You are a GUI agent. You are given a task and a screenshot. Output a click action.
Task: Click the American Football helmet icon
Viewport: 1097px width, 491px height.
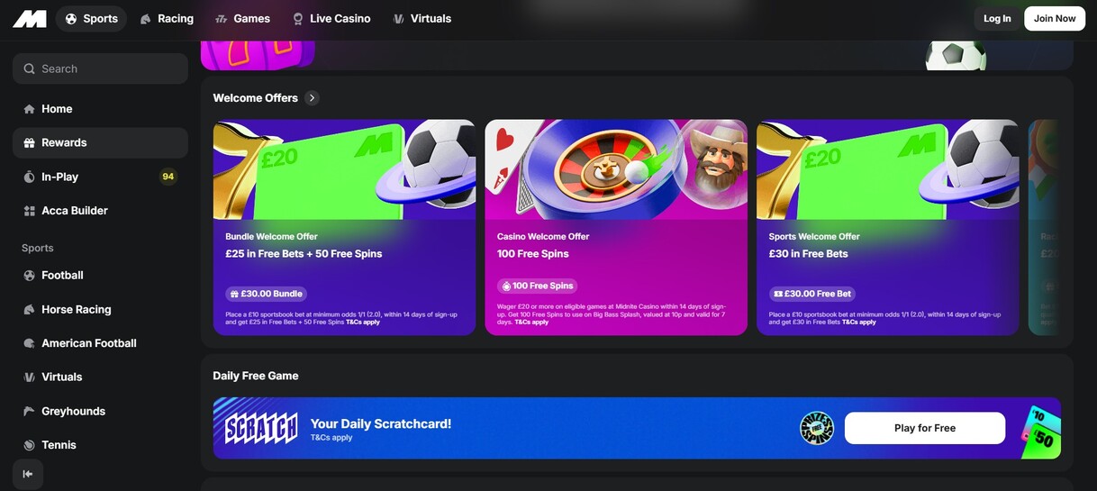pyautogui.click(x=29, y=343)
